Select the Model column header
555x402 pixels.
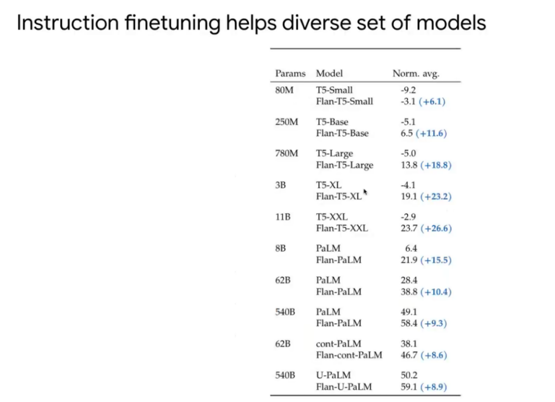click(329, 74)
